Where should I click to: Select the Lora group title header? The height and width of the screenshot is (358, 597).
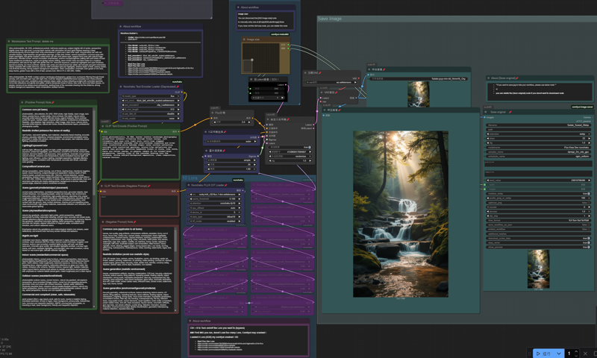191,178
